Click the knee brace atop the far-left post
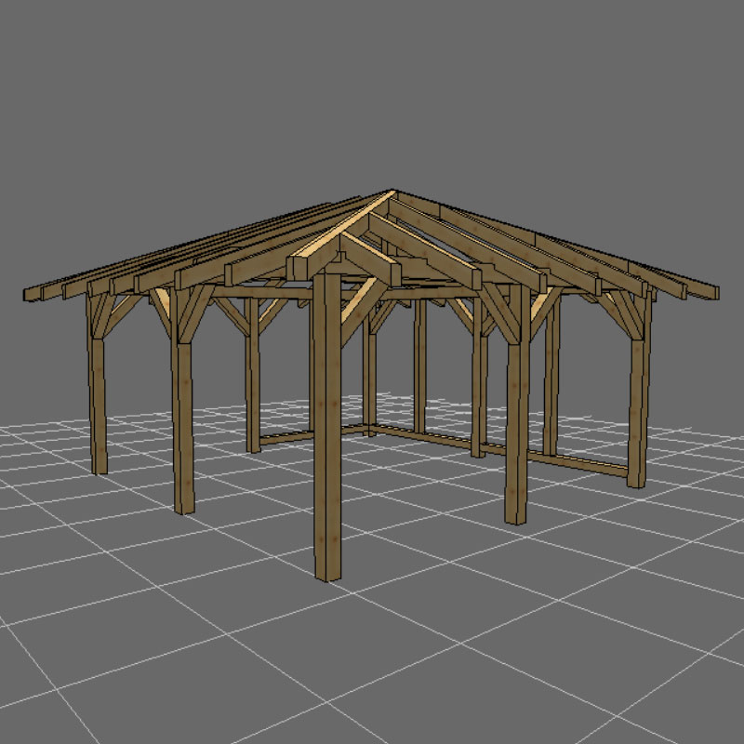Image resolution: width=744 pixels, height=744 pixels. pyautogui.click(x=112, y=312)
